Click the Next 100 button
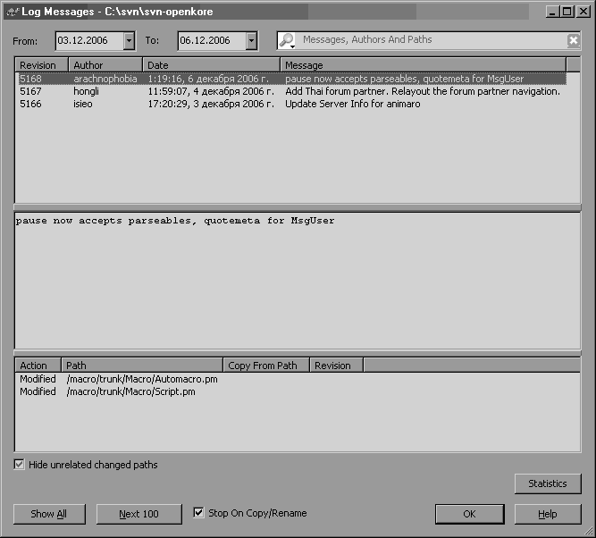Screen dimensions: 596x538 point(139,514)
